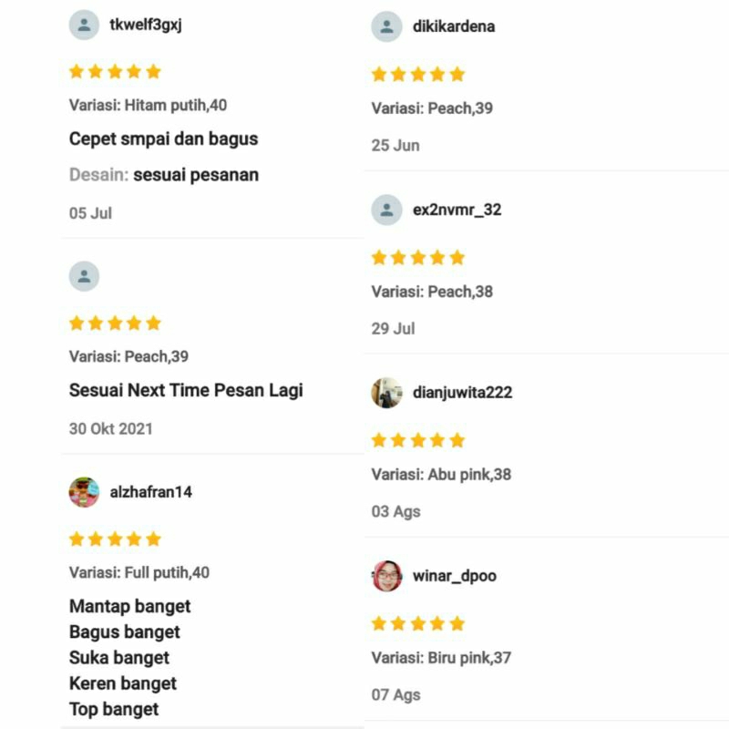Click the "Sesuai Next Time Pesan Lagi" review
The height and width of the screenshot is (729, 729).
(x=186, y=391)
